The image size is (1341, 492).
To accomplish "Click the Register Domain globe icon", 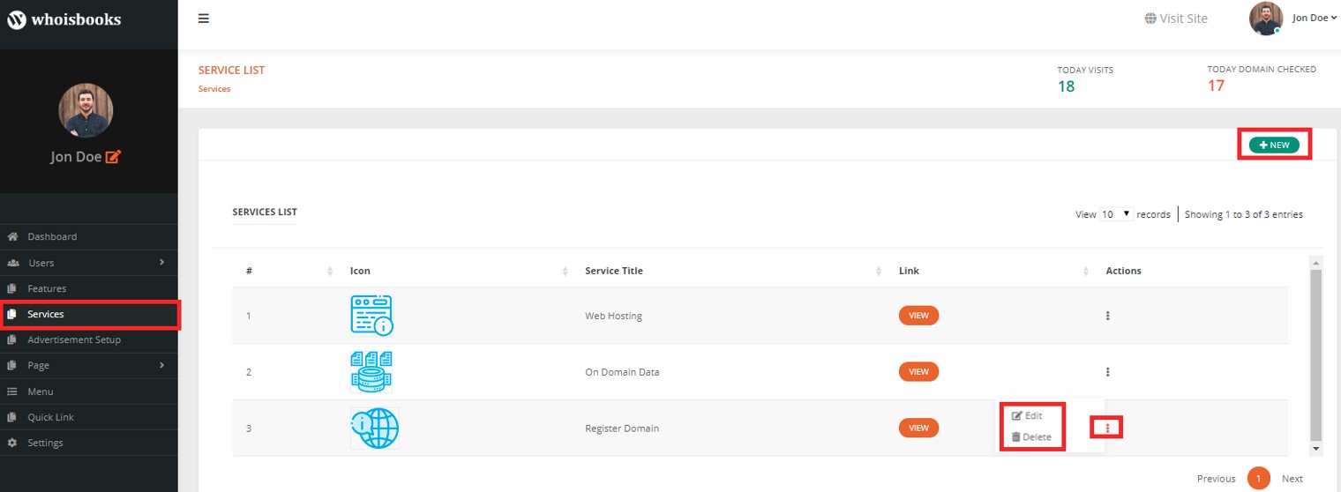I will pos(374,429).
